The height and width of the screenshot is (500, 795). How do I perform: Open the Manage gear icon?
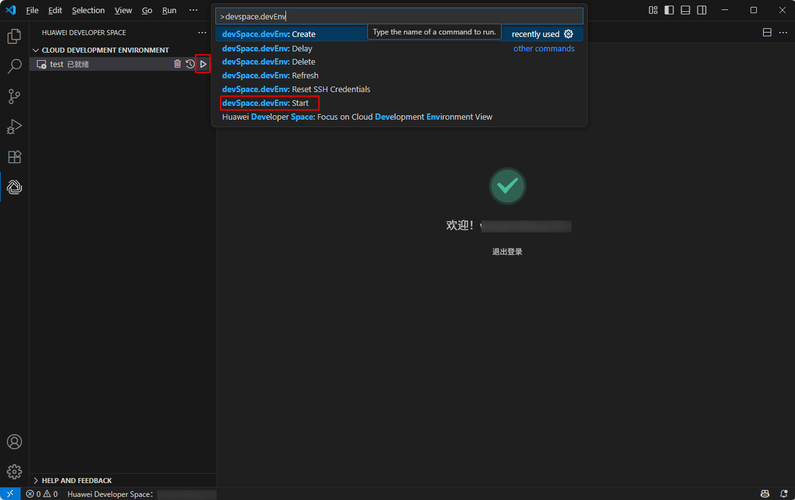coord(14,472)
